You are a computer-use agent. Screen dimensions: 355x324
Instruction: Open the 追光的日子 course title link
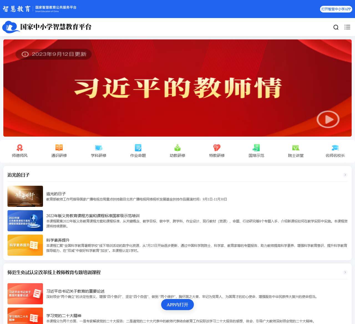click(56, 194)
